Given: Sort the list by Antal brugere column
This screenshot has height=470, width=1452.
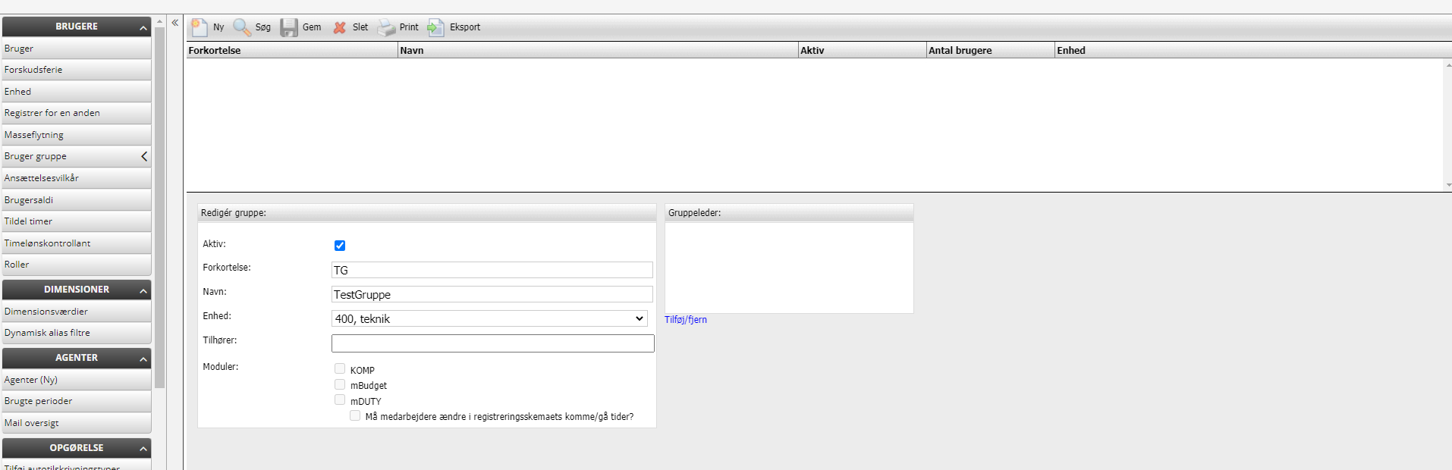Looking at the screenshot, I should (960, 51).
